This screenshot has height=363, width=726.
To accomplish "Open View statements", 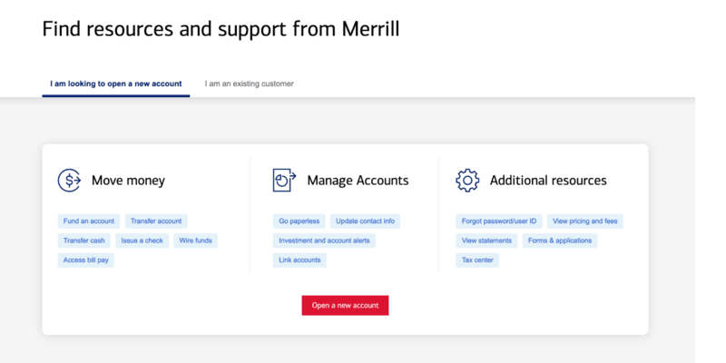I will pyautogui.click(x=486, y=240).
